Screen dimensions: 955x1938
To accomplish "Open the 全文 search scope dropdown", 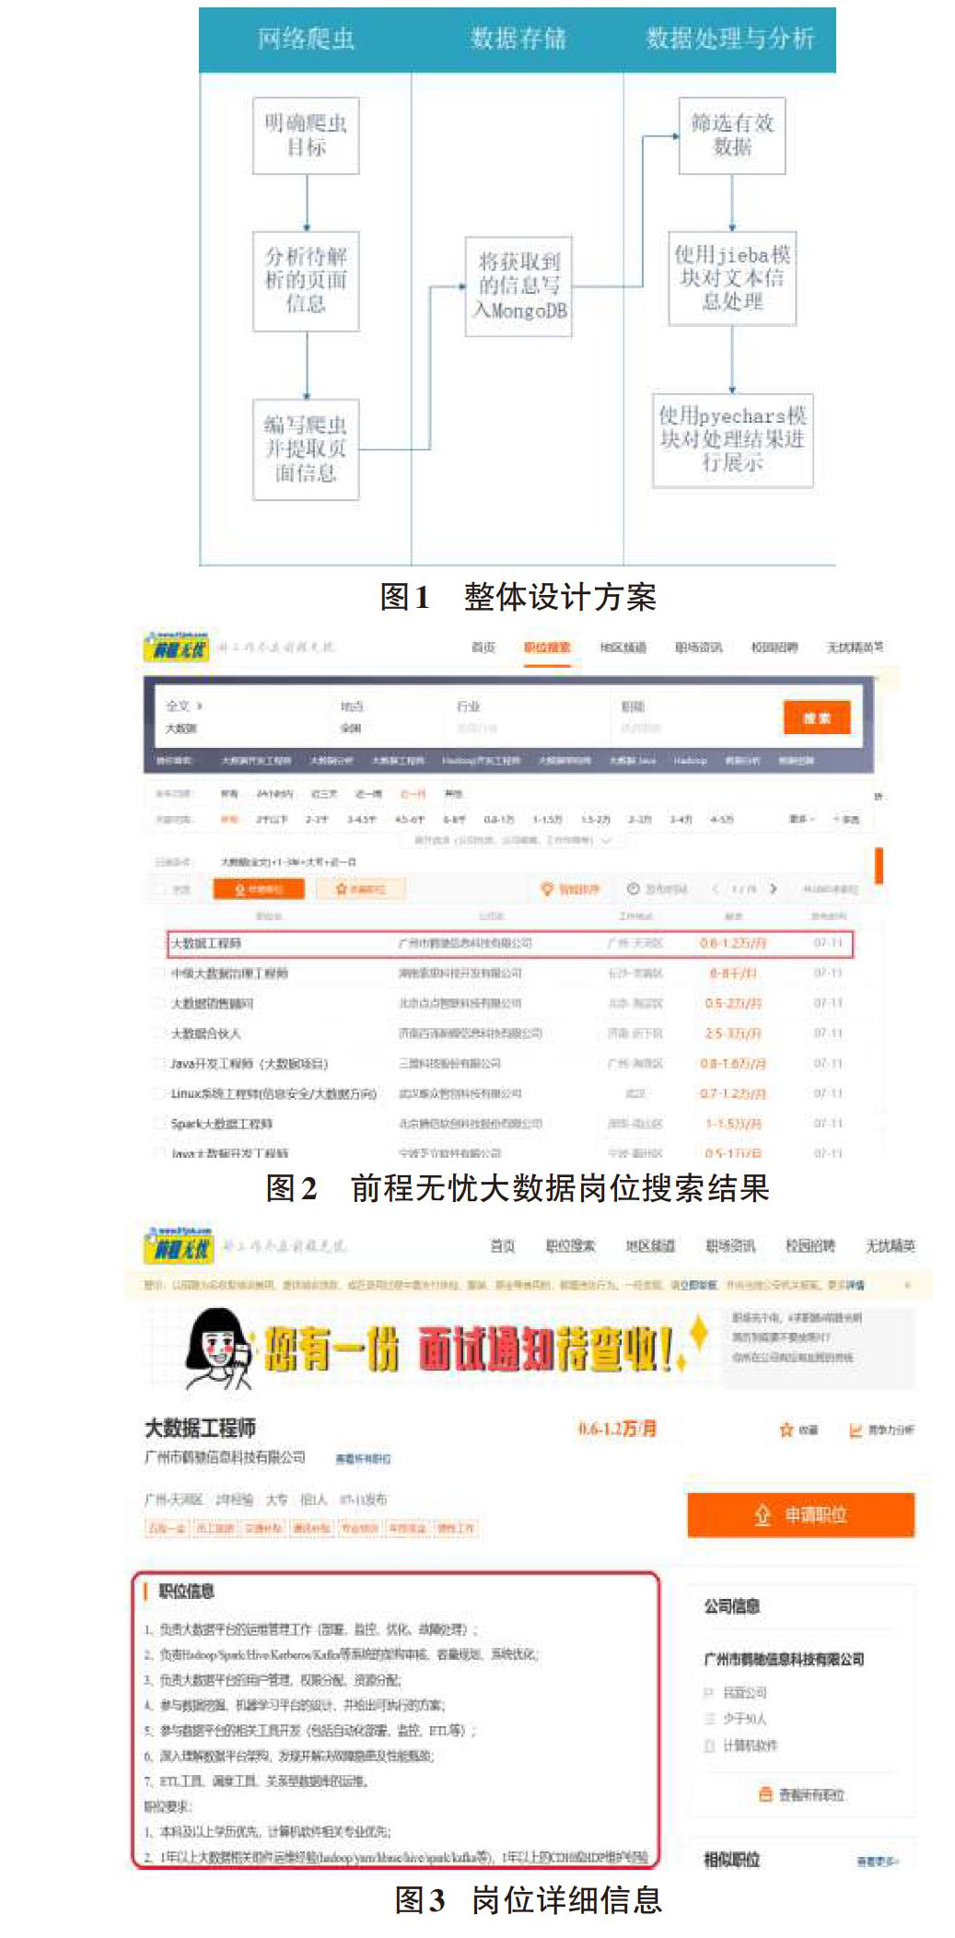I will point(184,706).
